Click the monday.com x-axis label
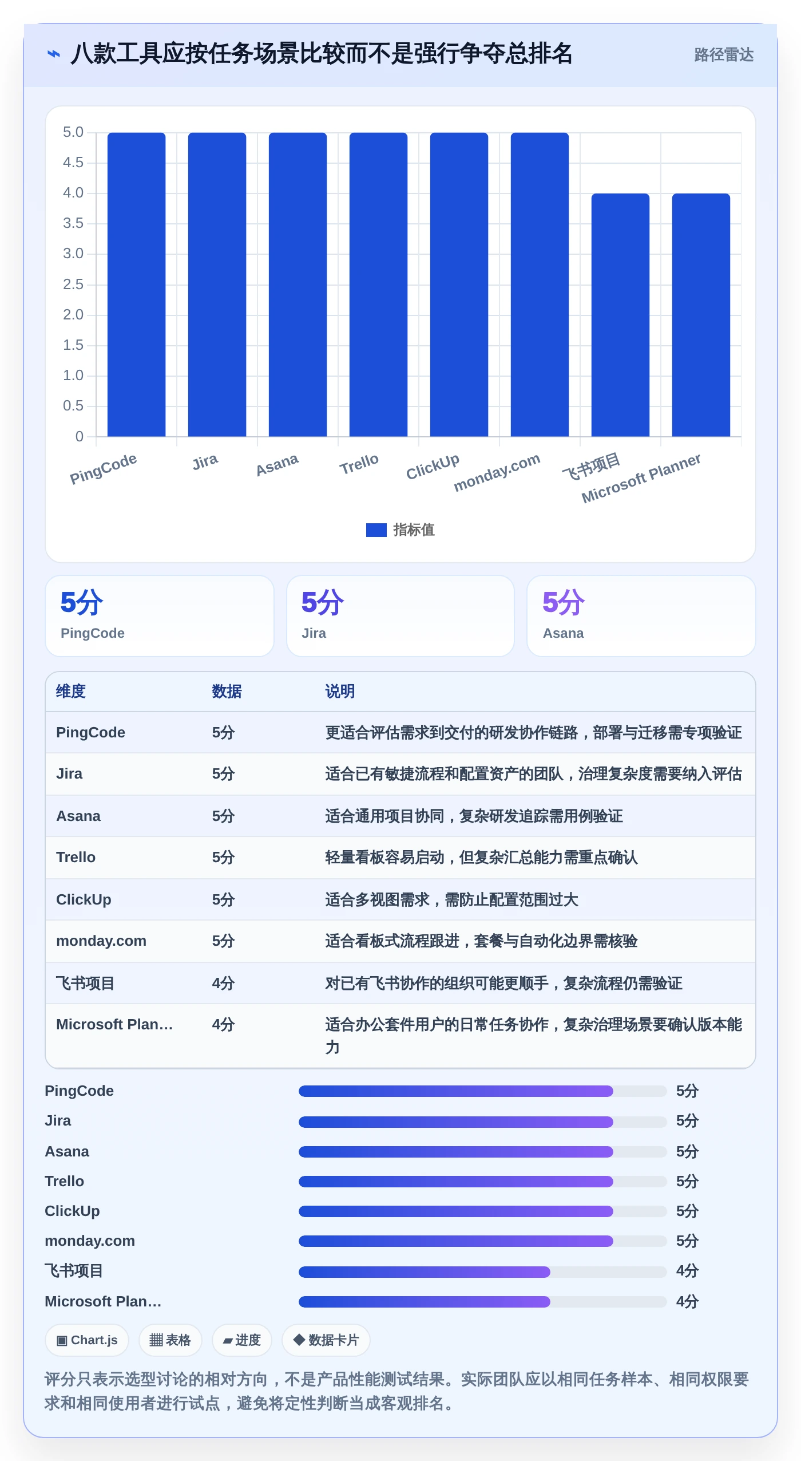Screen dimensions: 801x1461 [x=497, y=473]
